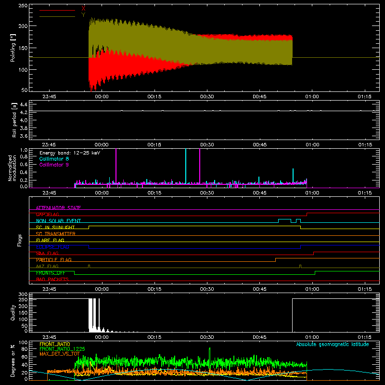The height and width of the screenshot is (385, 385).
Task: Click the 80 tick label on bottom plot
Action: [x=25, y=349]
